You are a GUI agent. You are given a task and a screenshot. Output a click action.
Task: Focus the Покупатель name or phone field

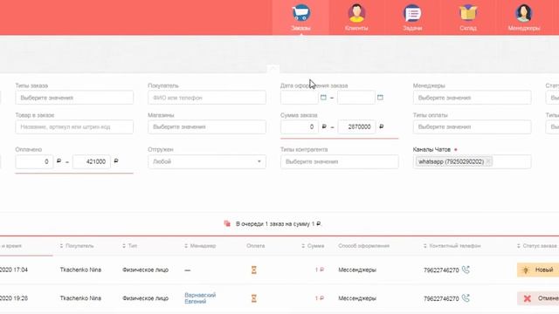pos(207,98)
